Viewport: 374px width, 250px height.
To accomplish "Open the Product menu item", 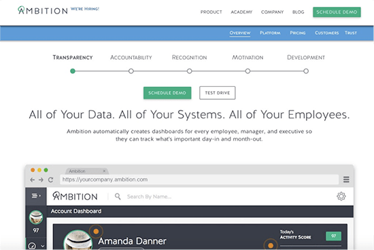I will [211, 12].
